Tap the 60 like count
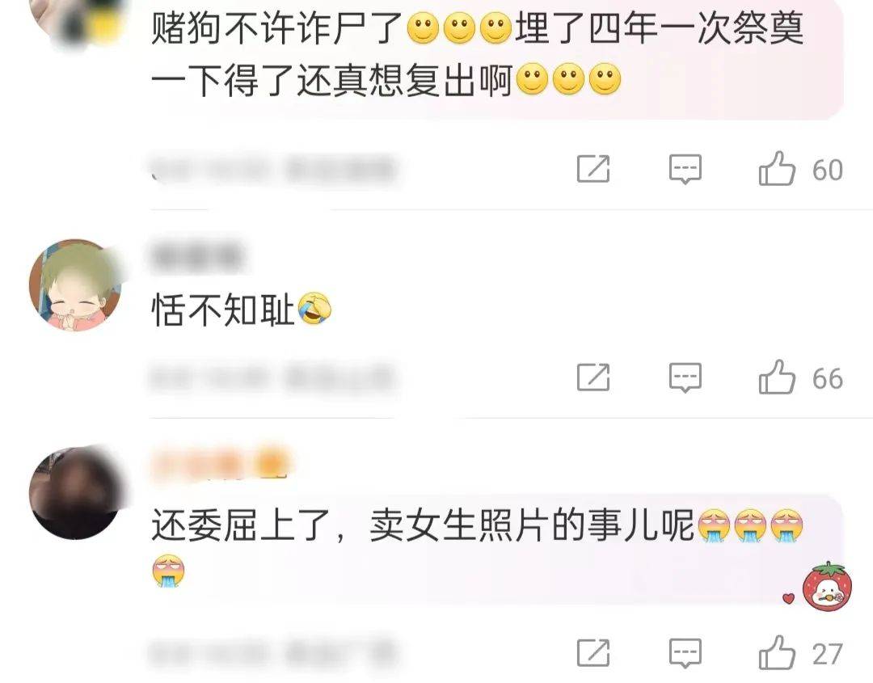The width and height of the screenshot is (873, 683). click(x=828, y=170)
